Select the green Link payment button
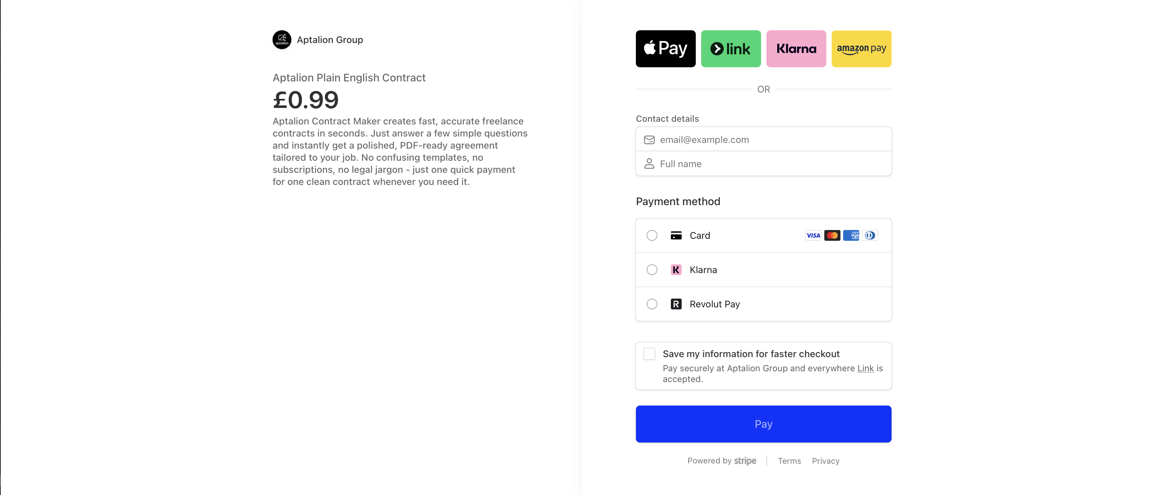The height and width of the screenshot is (495, 1152). (731, 48)
